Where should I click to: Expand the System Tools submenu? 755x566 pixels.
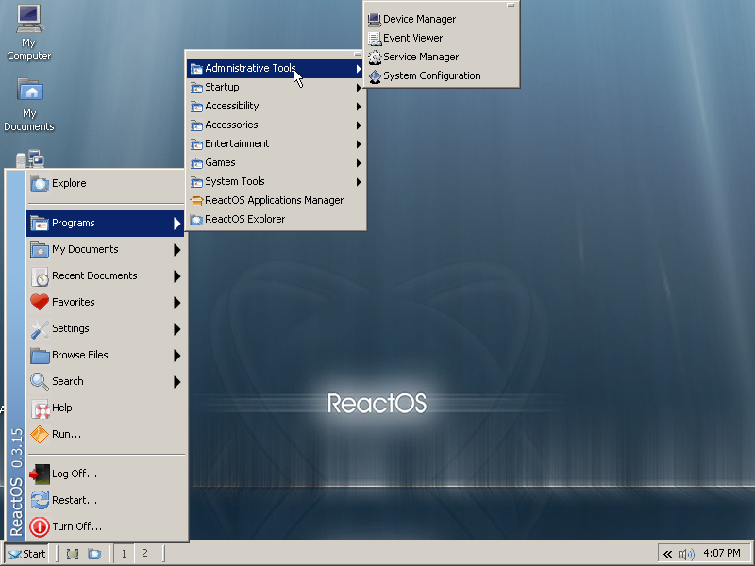pyautogui.click(x=234, y=181)
